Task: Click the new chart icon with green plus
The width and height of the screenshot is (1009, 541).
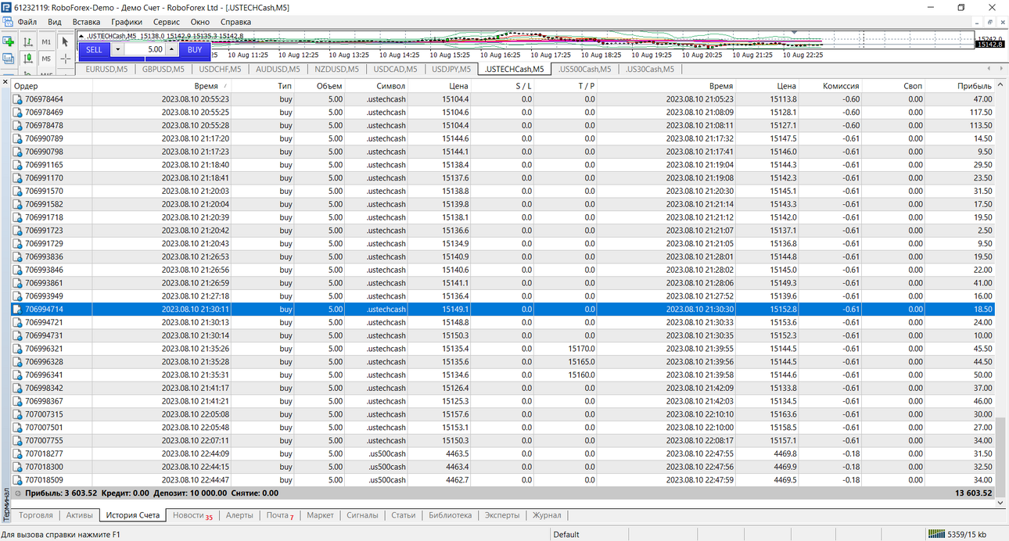Action: (8, 41)
